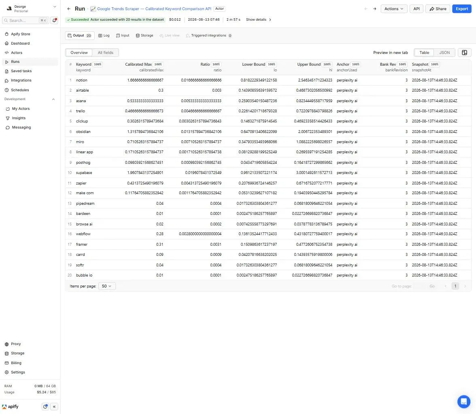Screen dimensions: 476x414
Task: Open the Live view tab
Action: (x=169, y=36)
